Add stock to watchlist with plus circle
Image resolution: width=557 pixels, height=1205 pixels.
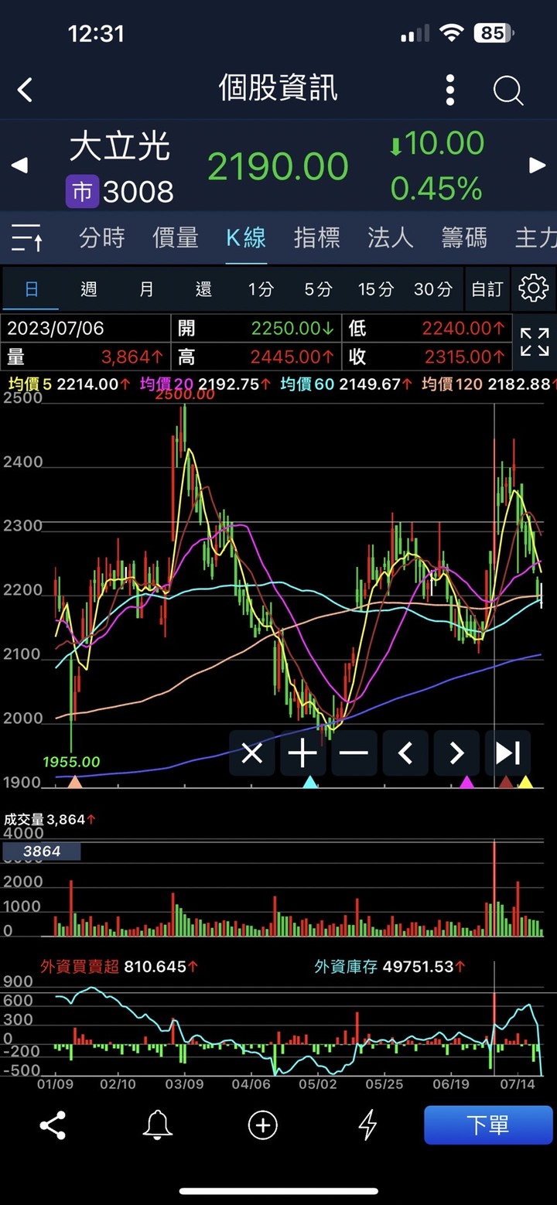[262, 1125]
